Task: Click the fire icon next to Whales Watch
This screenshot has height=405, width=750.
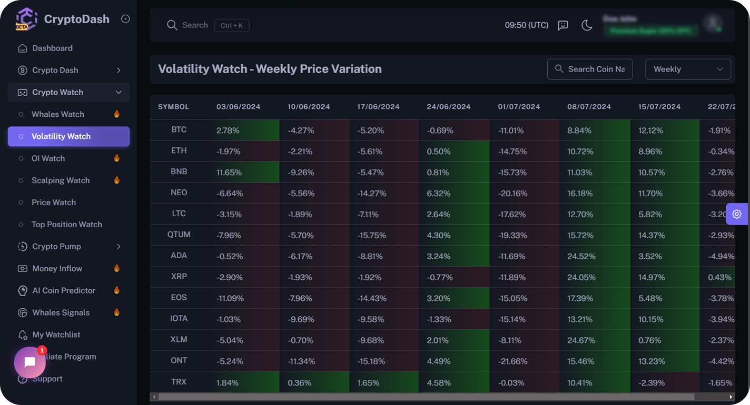Action: pos(117,114)
